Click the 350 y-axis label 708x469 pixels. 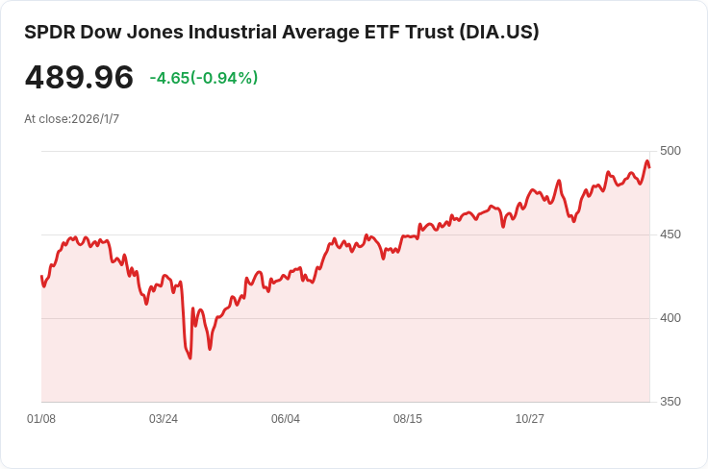point(670,402)
